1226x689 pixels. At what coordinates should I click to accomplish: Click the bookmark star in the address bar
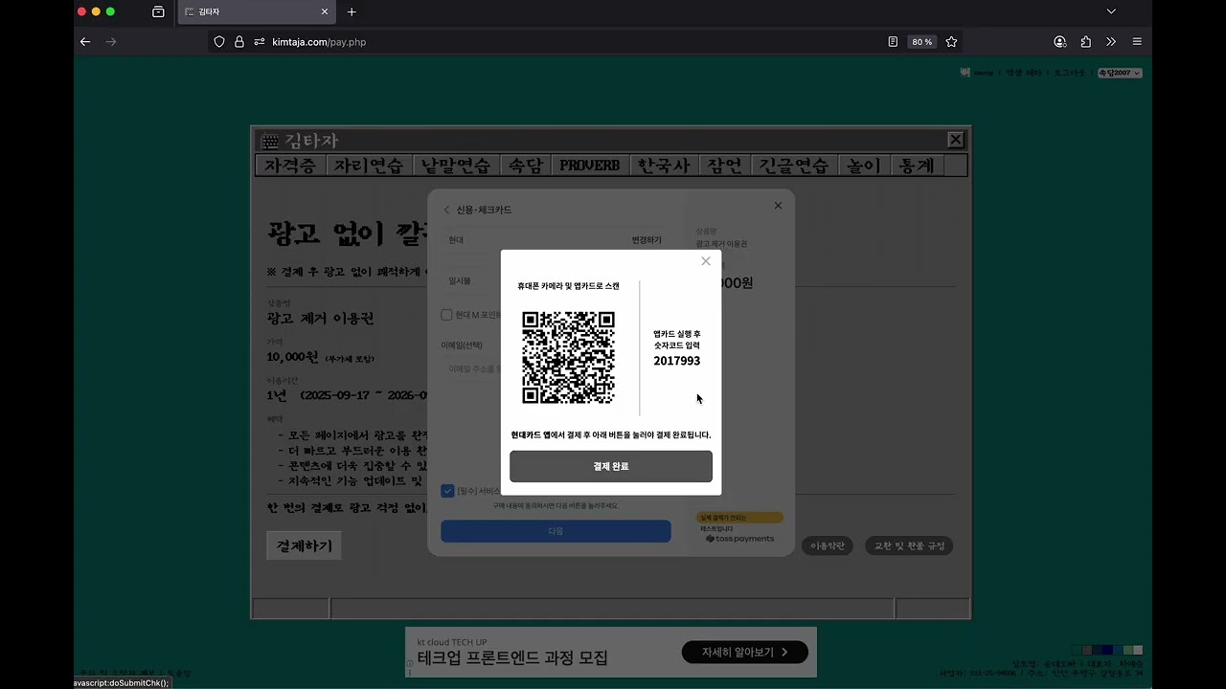coord(951,41)
